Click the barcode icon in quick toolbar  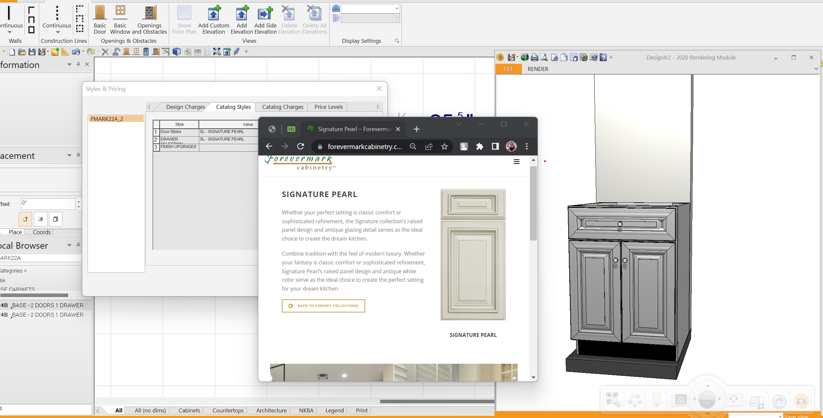click(197, 52)
